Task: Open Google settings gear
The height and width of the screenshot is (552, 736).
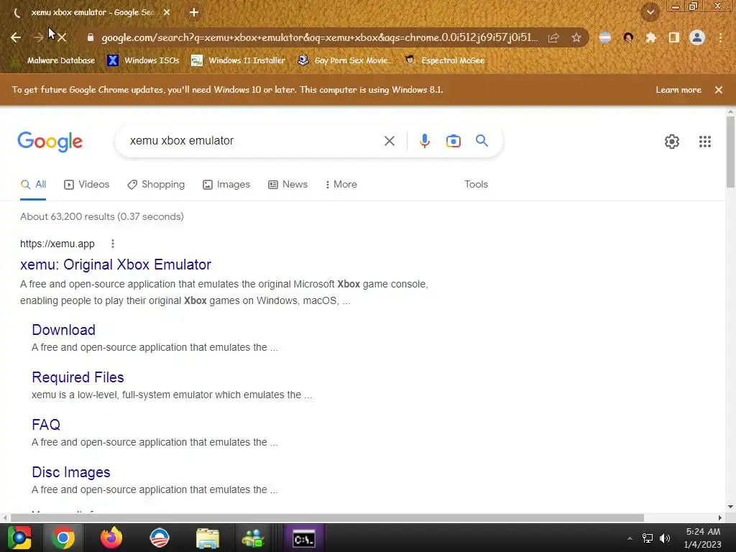Action: click(672, 142)
